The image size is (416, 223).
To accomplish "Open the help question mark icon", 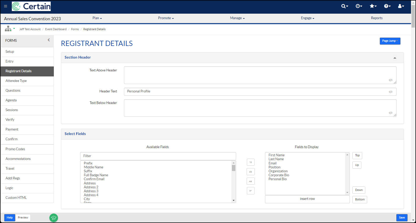I will click(387, 6).
